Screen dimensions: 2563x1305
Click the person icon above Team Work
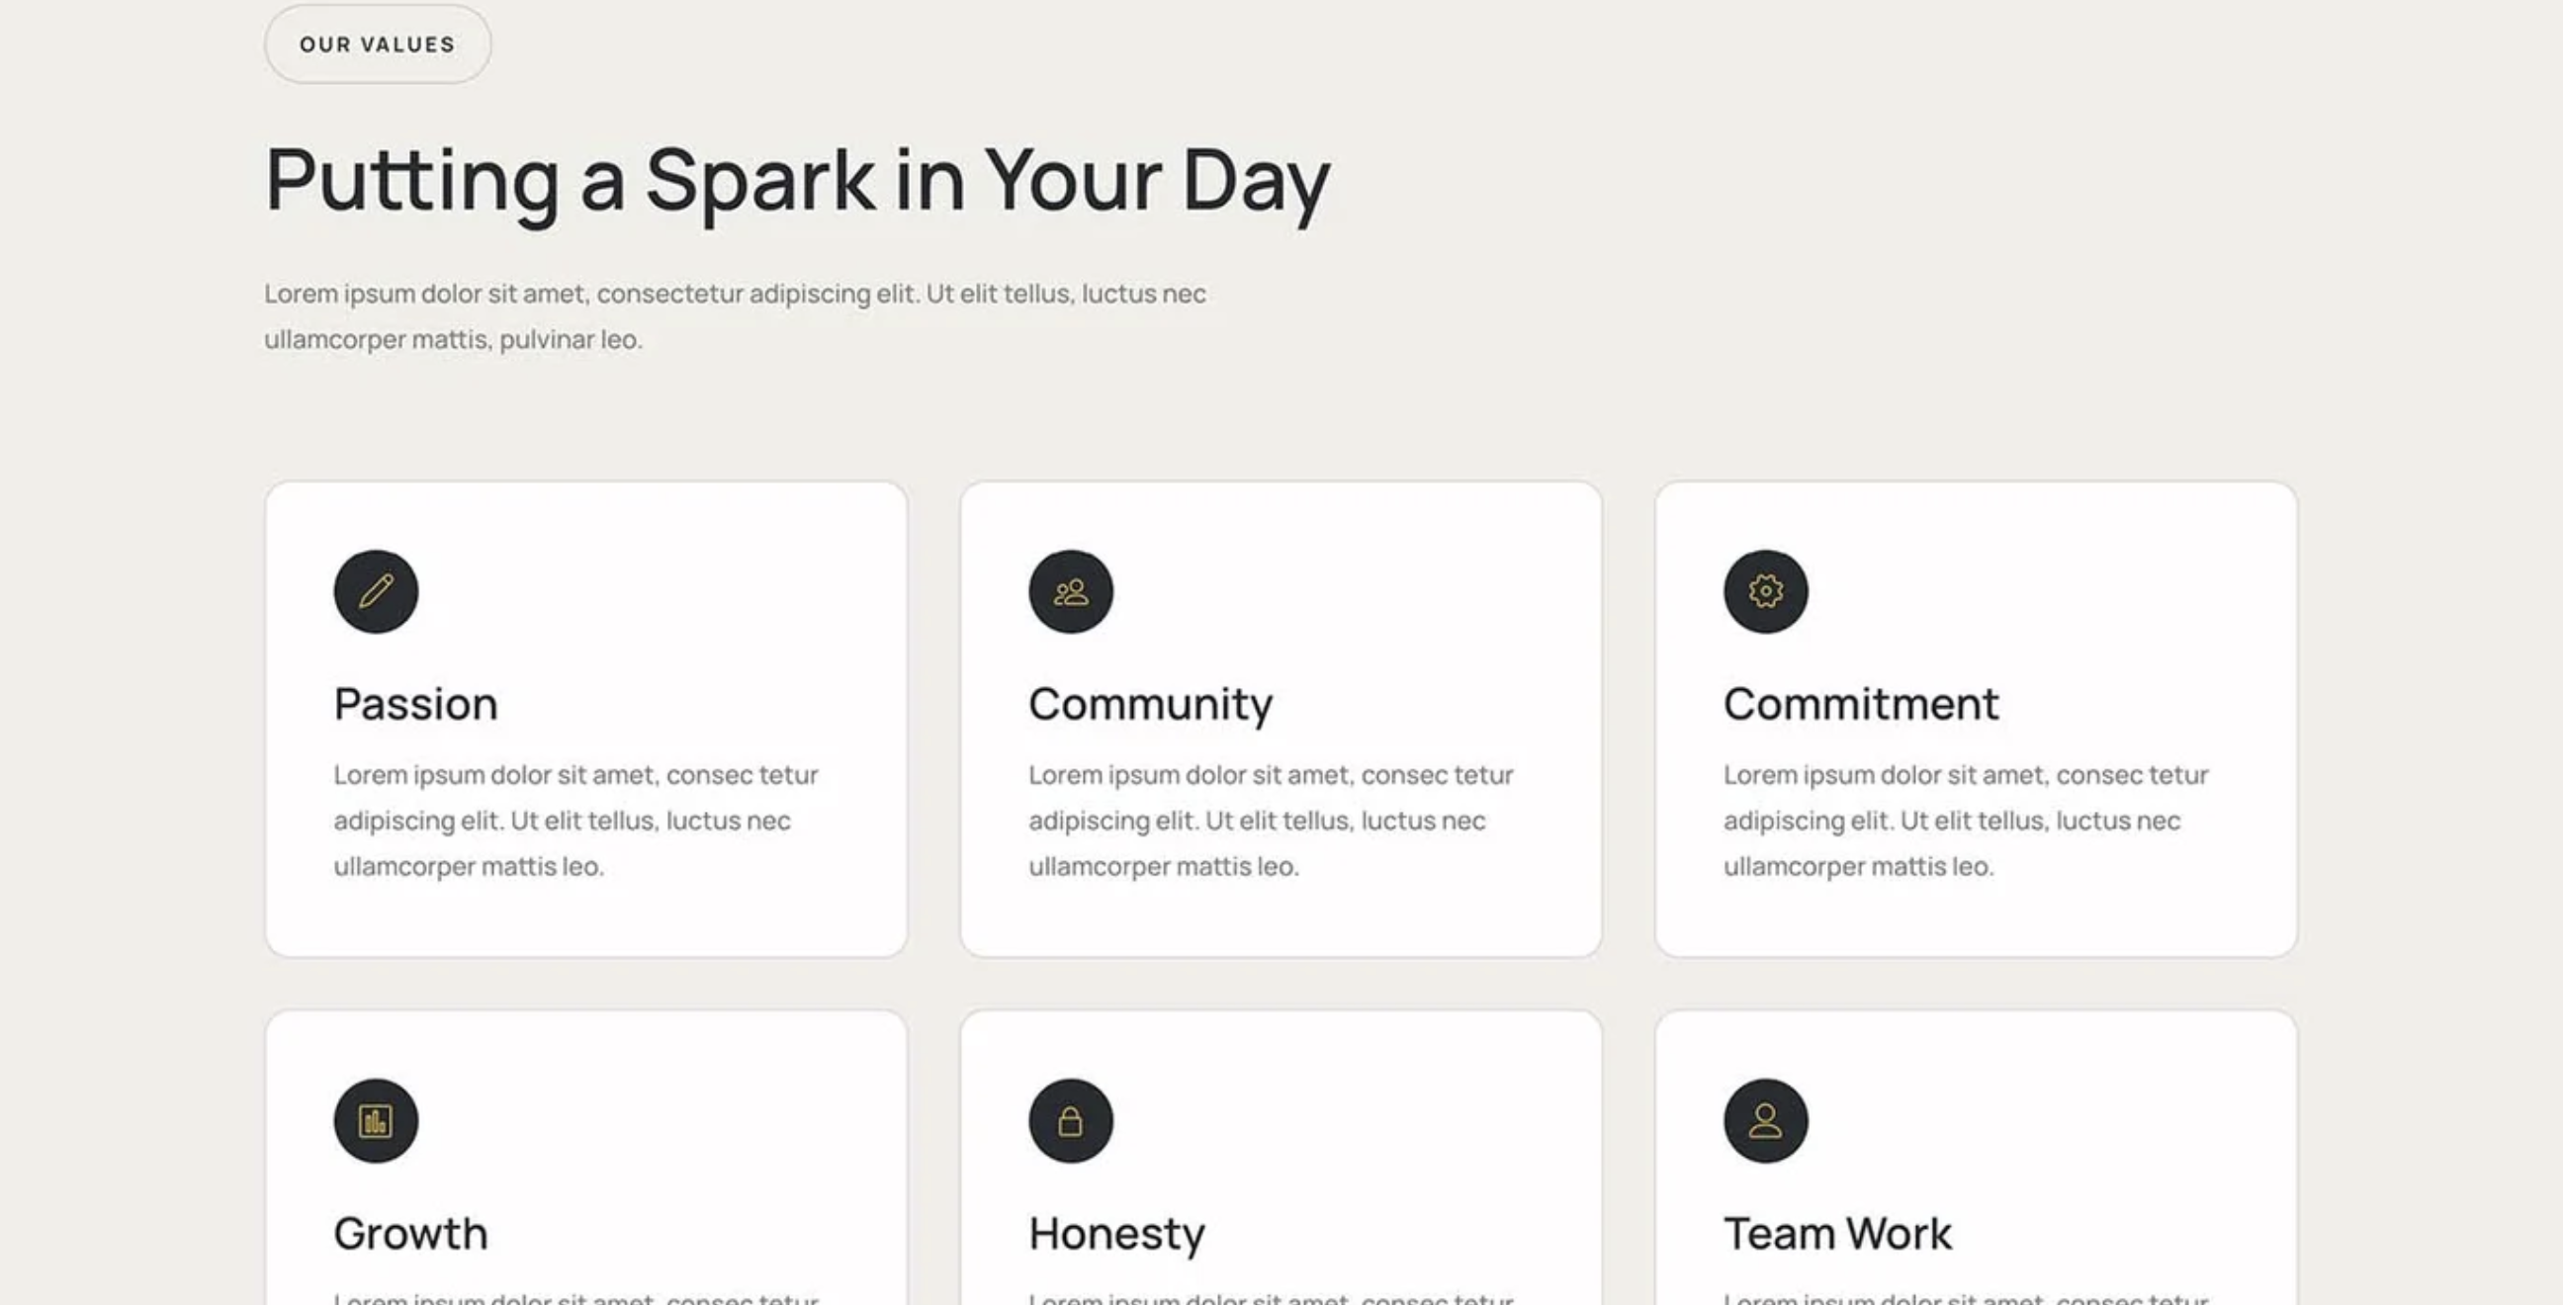tap(1765, 1121)
